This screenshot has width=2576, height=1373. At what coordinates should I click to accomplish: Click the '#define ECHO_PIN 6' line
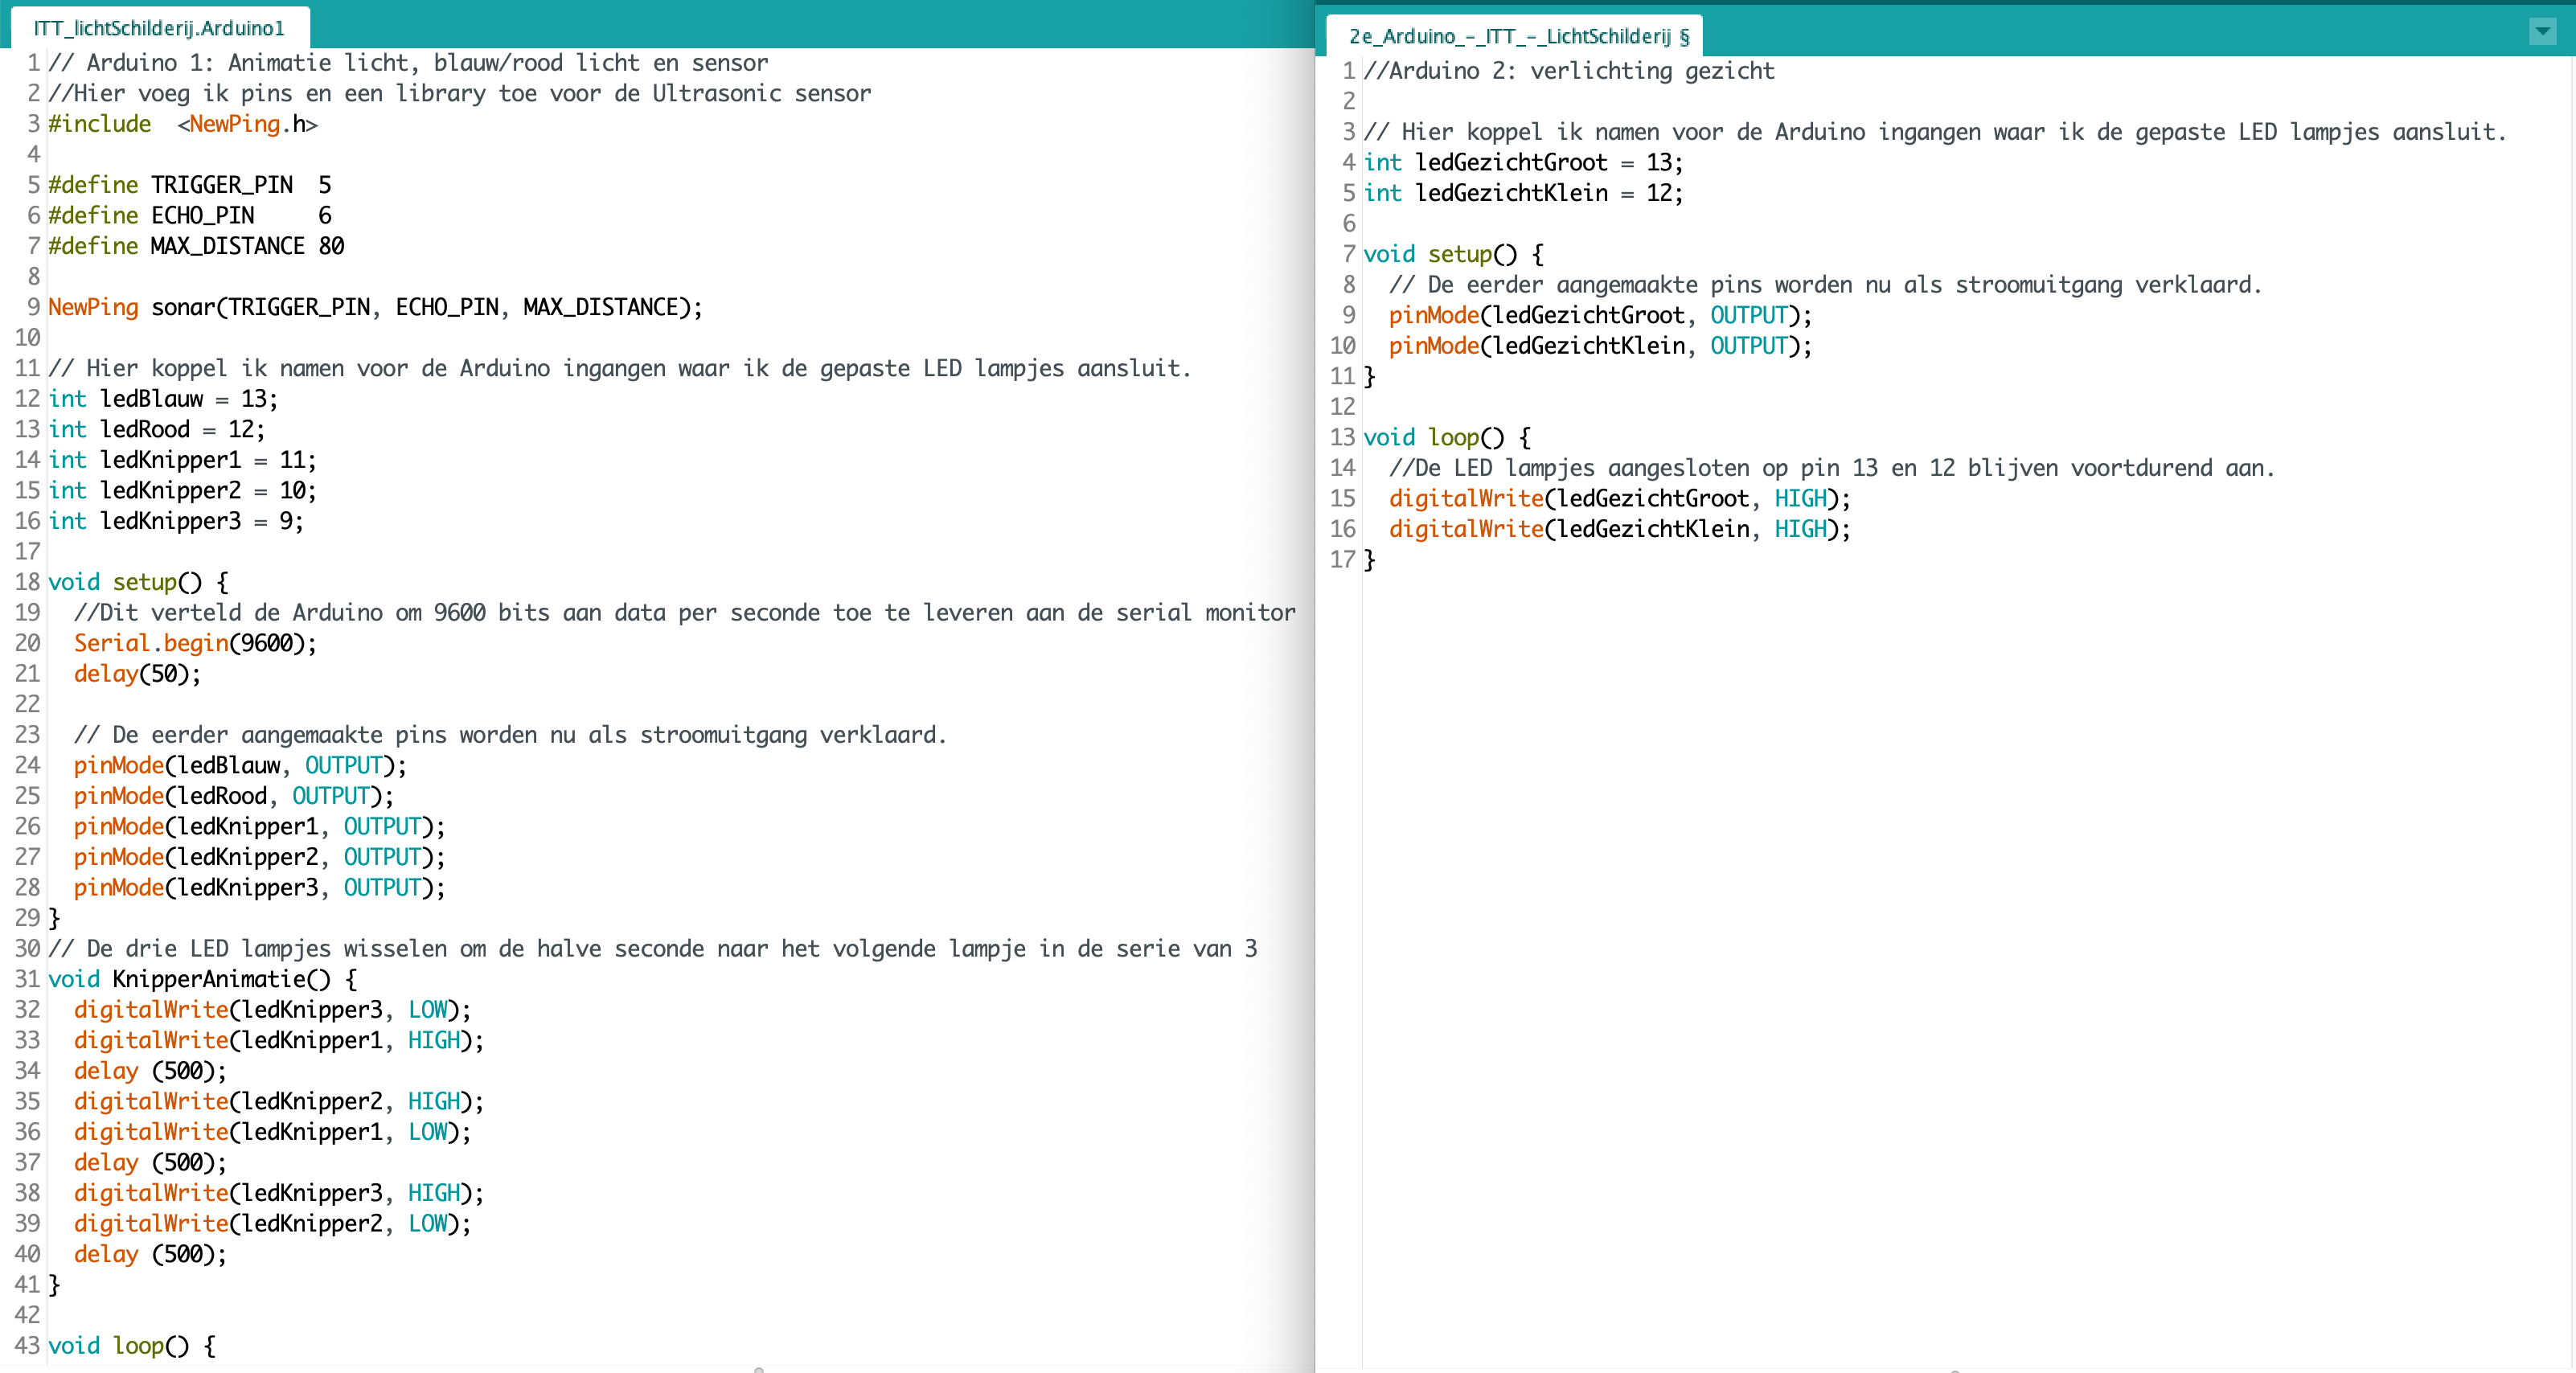(190, 216)
